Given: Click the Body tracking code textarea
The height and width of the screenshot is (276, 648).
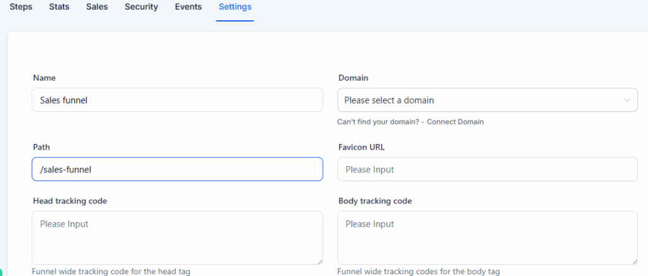Looking at the screenshot, I should tap(487, 237).
